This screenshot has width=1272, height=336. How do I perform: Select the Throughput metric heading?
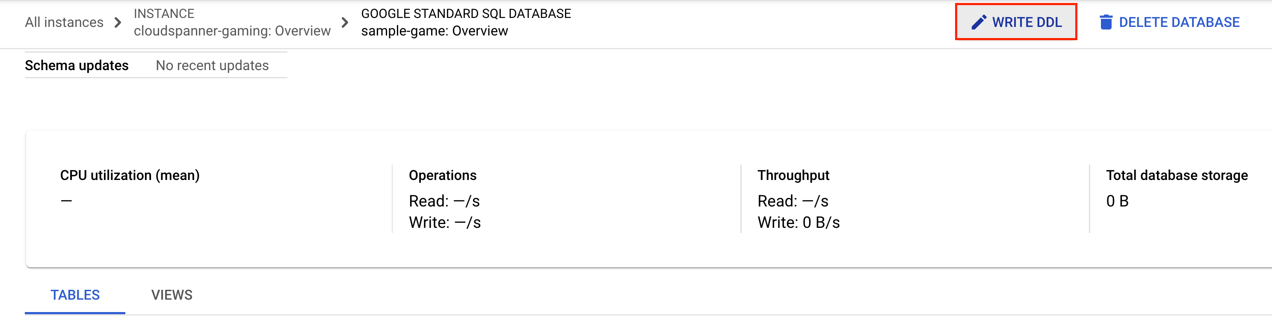point(793,175)
